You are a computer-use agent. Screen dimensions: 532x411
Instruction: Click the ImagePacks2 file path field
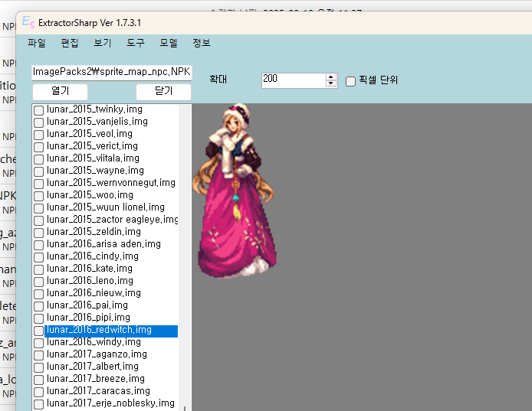click(x=111, y=72)
